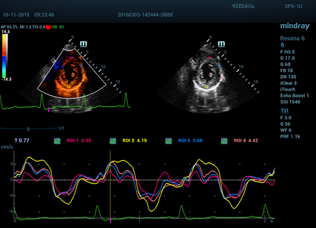Viewport: 316px width, 228px height.
Task: Toggle the ROI 2 yellow curve checkbox
Action: pyautogui.click(x=113, y=141)
